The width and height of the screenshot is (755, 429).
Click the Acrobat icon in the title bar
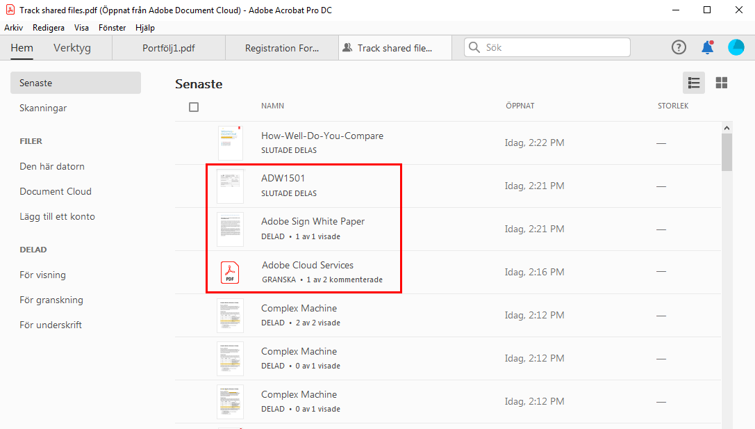[10, 10]
